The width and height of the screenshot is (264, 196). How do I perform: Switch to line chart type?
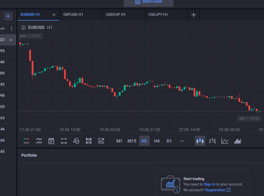(x=225, y=141)
